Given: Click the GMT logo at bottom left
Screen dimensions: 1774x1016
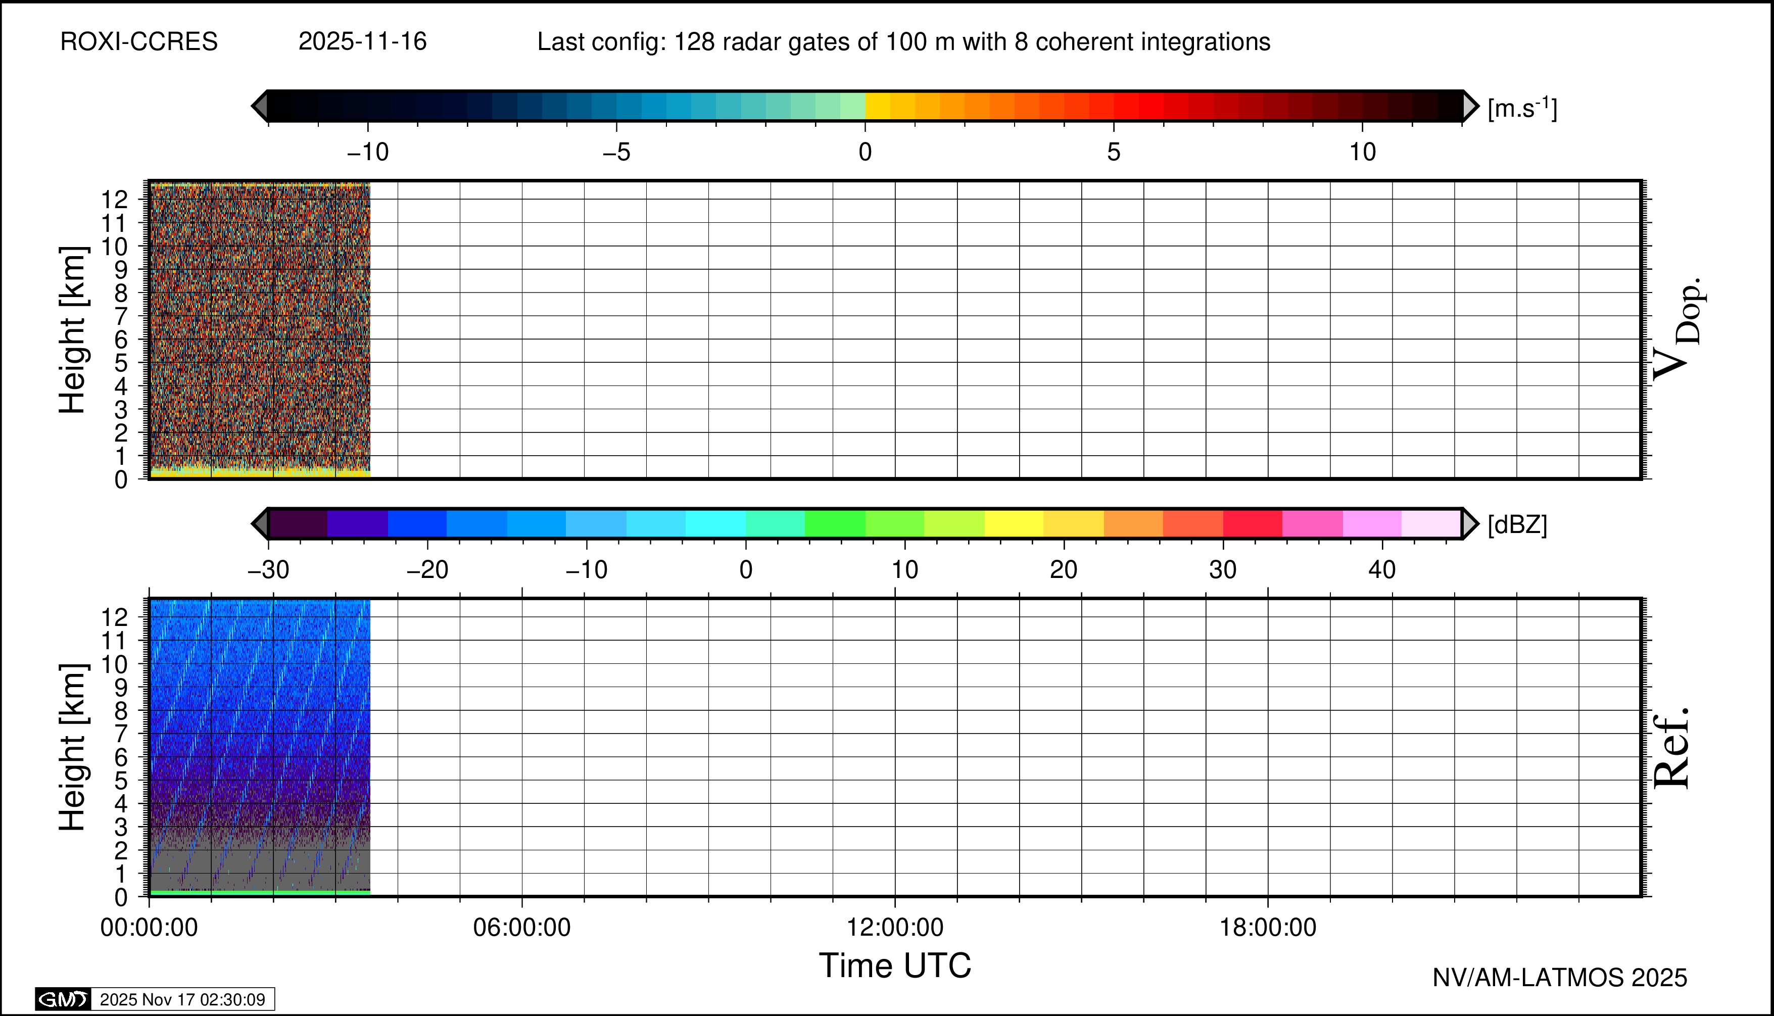Looking at the screenshot, I should pyautogui.click(x=63, y=999).
